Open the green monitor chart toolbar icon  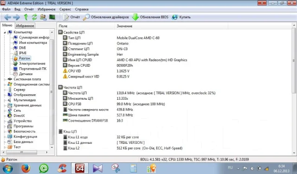[52, 17]
